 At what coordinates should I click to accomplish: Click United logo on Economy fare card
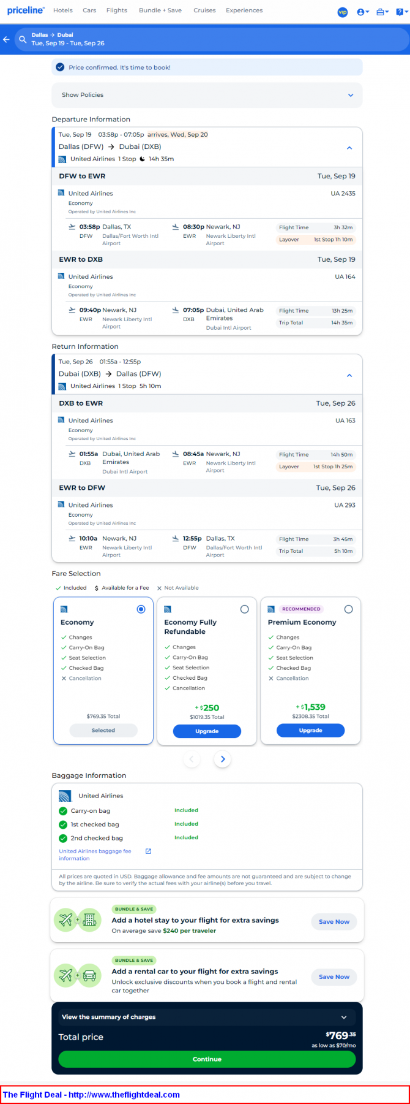pos(64,609)
